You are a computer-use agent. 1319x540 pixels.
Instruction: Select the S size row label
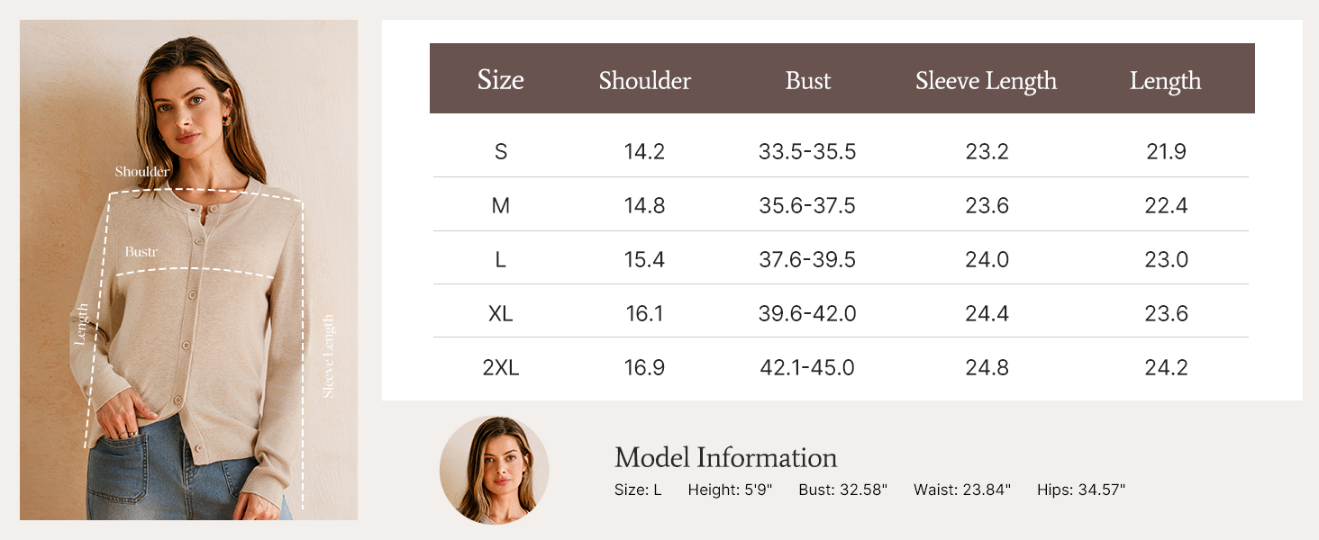pyautogui.click(x=501, y=152)
